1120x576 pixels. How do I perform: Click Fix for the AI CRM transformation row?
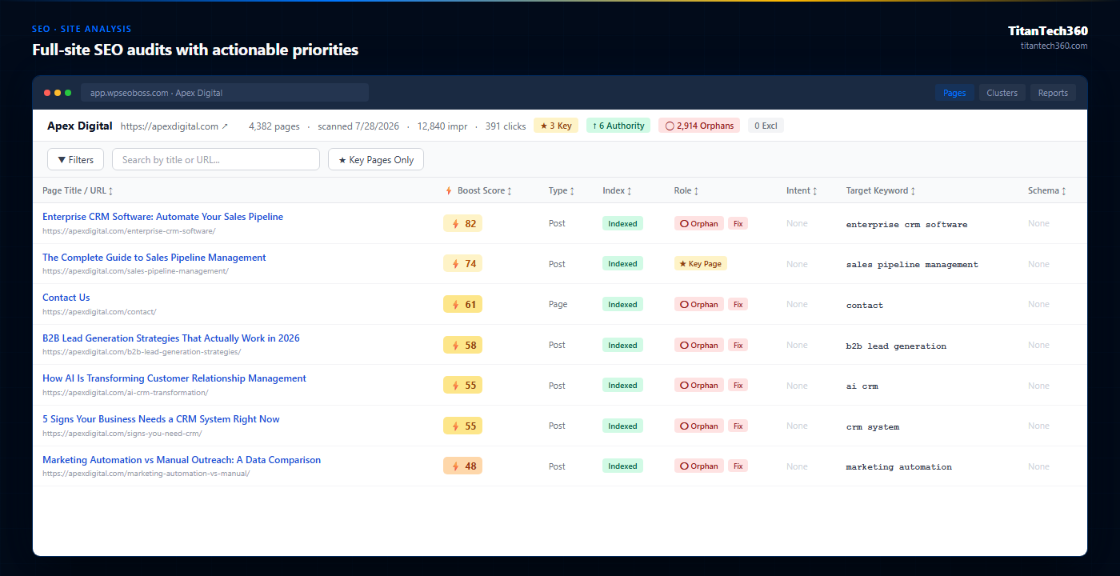[x=738, y=386]
